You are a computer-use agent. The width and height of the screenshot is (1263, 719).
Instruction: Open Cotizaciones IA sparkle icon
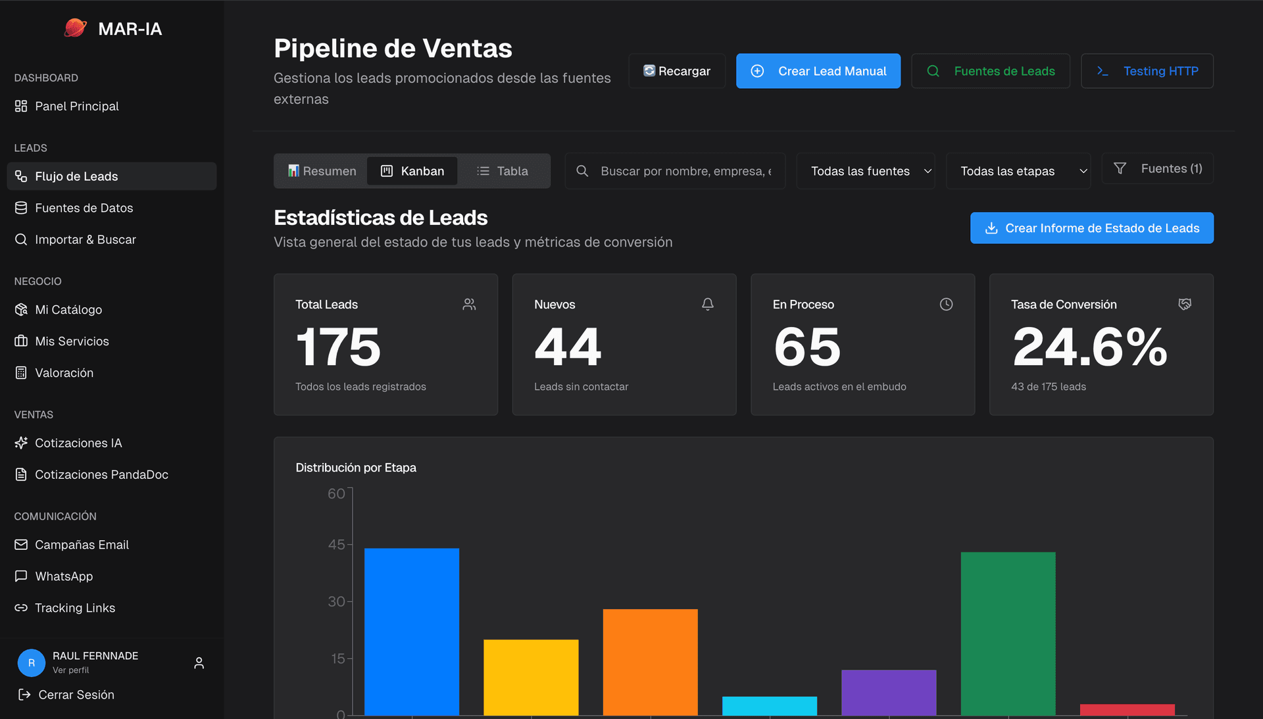pyautogui.click(x=22, y=443)
